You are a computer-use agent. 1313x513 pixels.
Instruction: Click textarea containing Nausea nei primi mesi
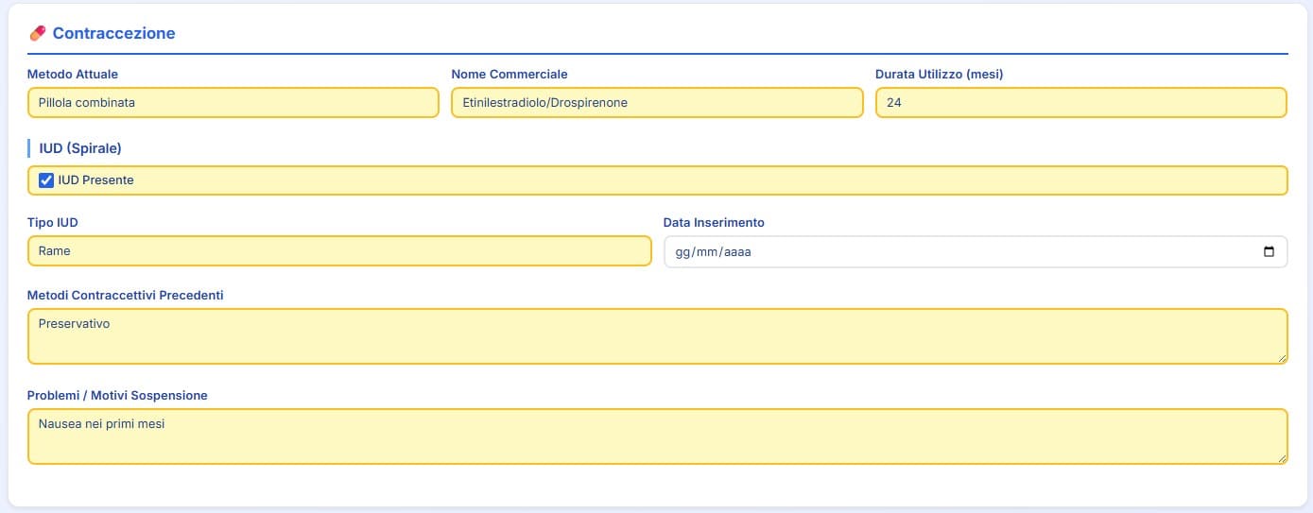[x=657, y=436]
